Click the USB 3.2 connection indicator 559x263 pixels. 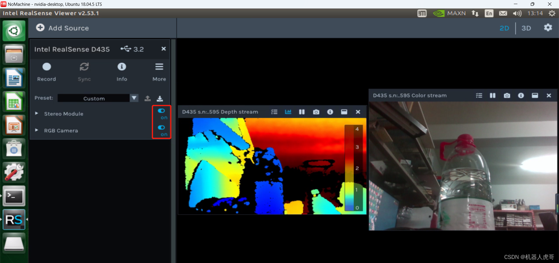click(x=132, y=49)
